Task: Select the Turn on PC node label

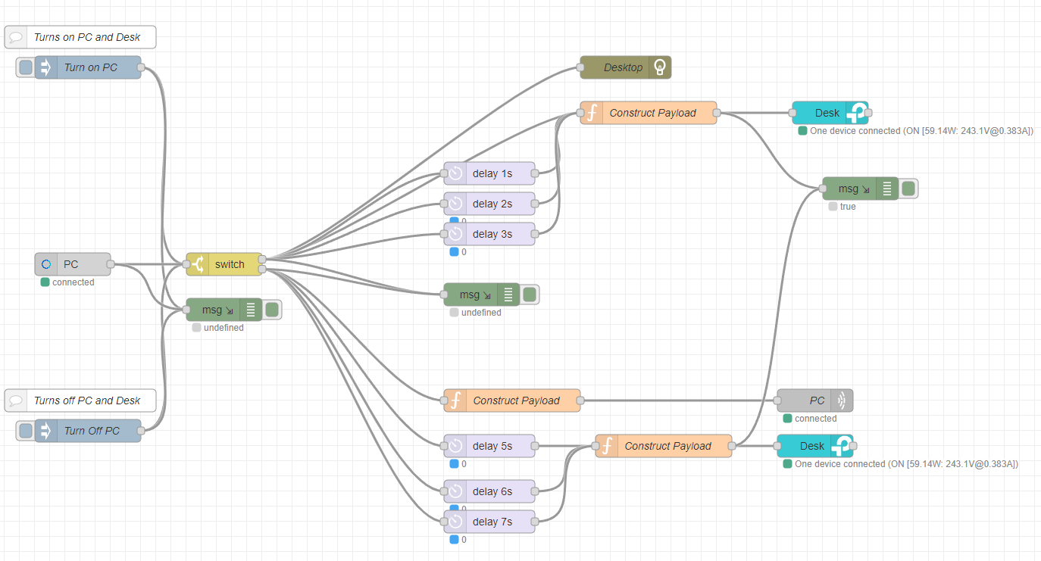Action: tap(91, 67)
